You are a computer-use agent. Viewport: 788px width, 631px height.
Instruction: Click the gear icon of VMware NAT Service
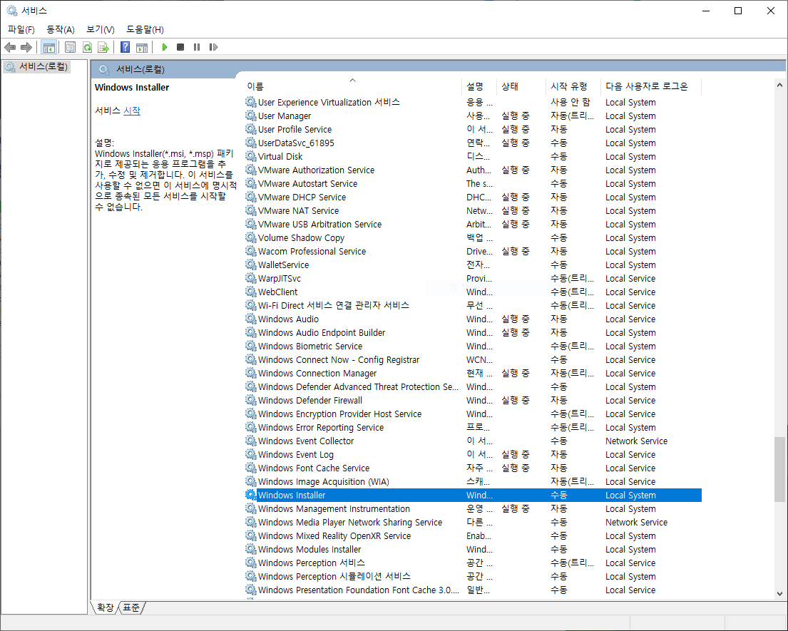(x=251, y=210)
